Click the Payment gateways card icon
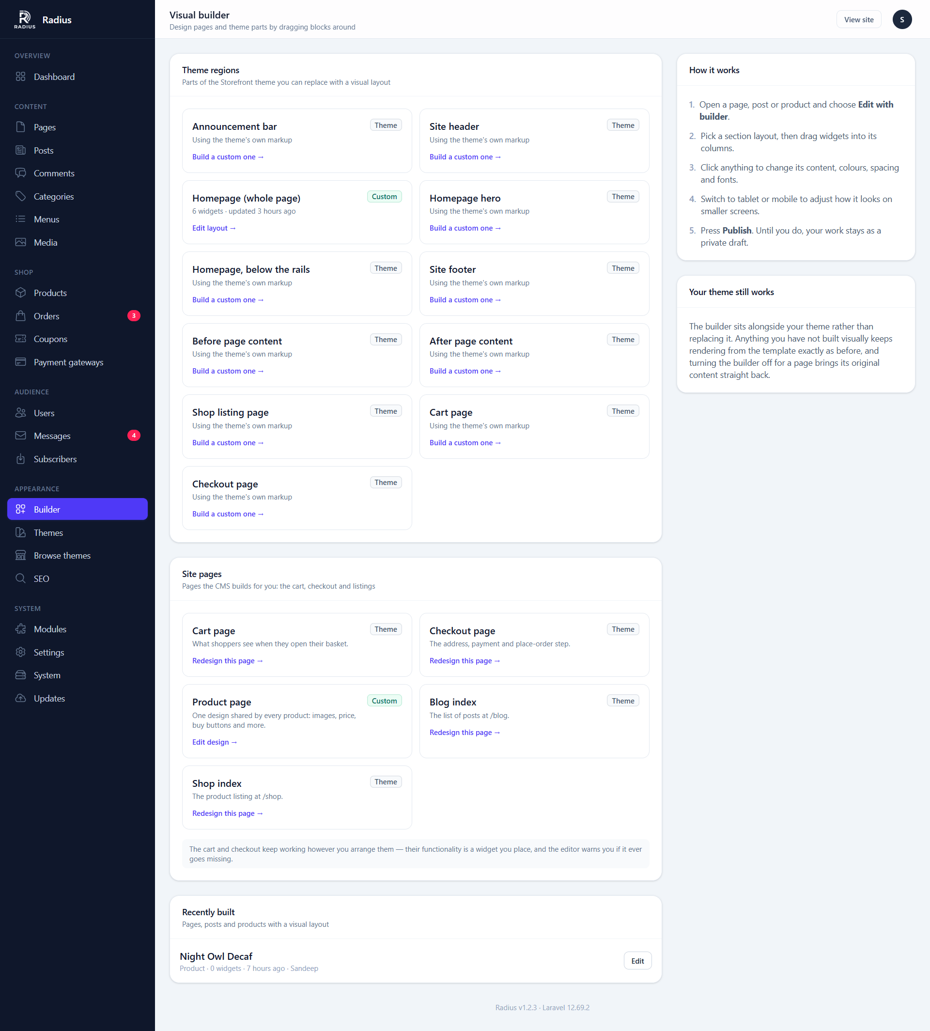The width and height of the screenshot is (930, 1031). 20,362
